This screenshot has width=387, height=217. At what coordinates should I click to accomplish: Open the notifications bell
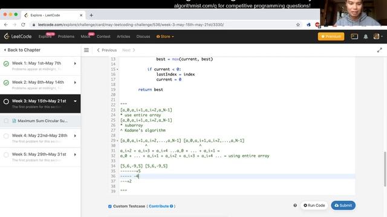[365, 36]
